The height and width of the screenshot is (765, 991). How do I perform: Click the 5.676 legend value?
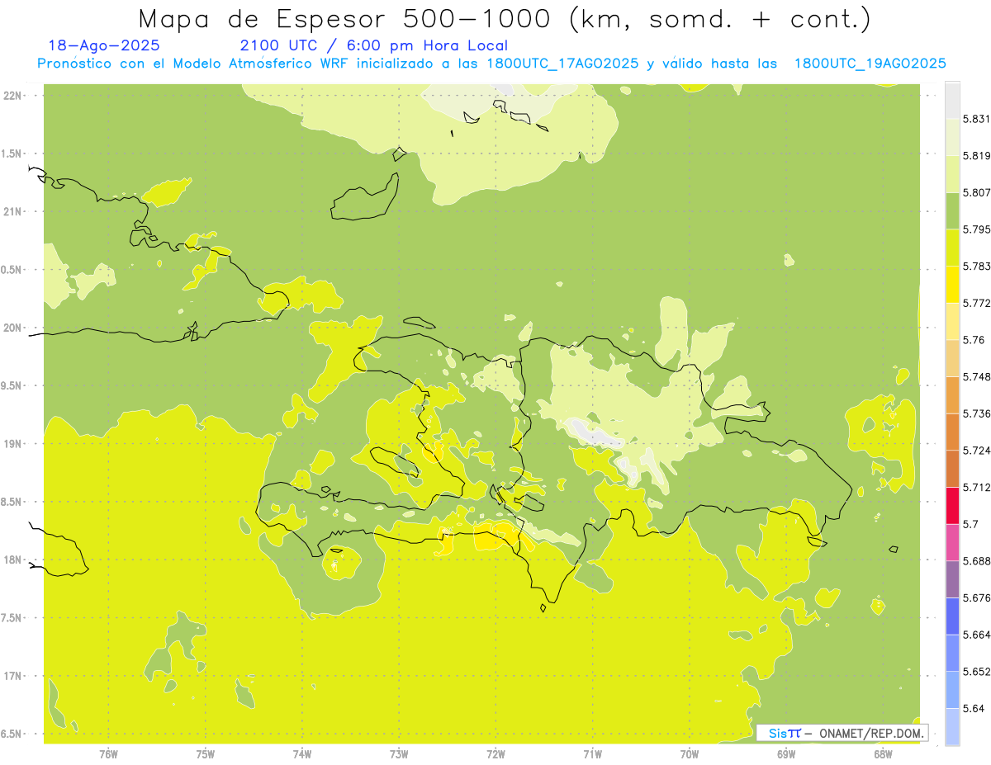tap(976, 597)
